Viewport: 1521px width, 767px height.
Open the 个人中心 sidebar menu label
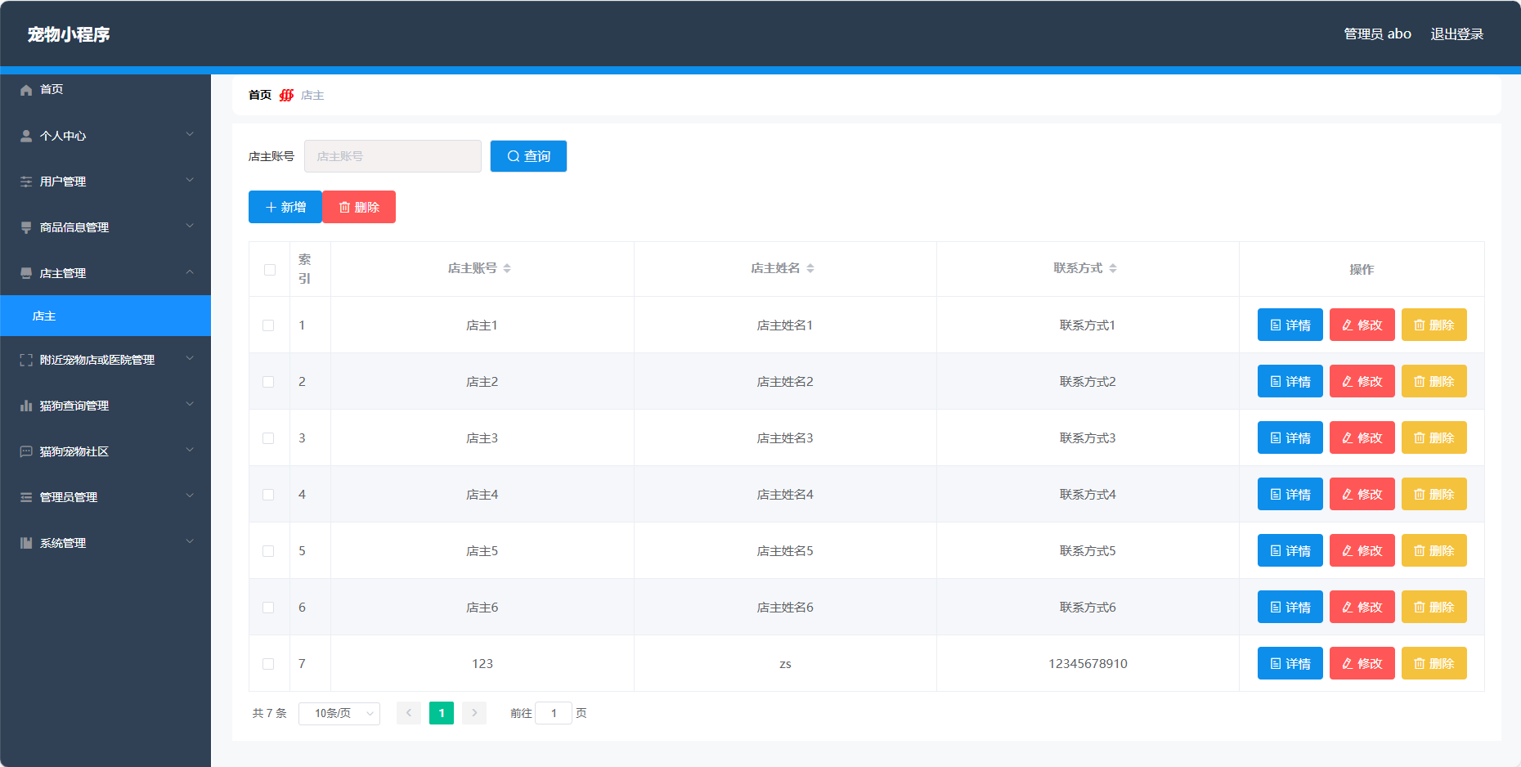coord(63,136)
